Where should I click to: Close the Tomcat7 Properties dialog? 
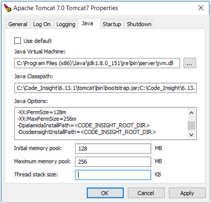coord(201,8)
